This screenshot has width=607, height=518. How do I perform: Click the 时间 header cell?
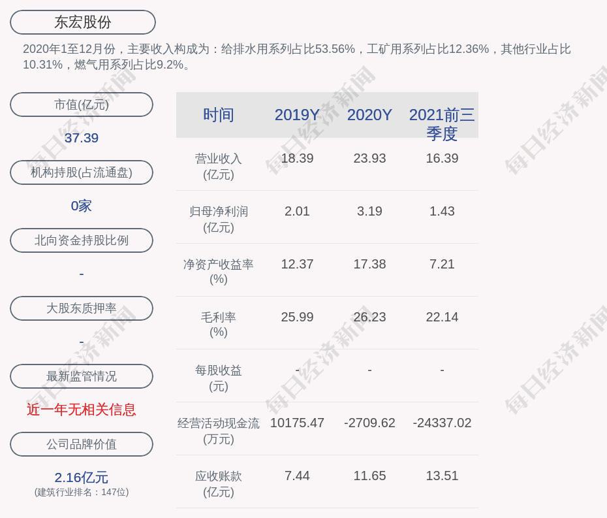coord(219,115)
